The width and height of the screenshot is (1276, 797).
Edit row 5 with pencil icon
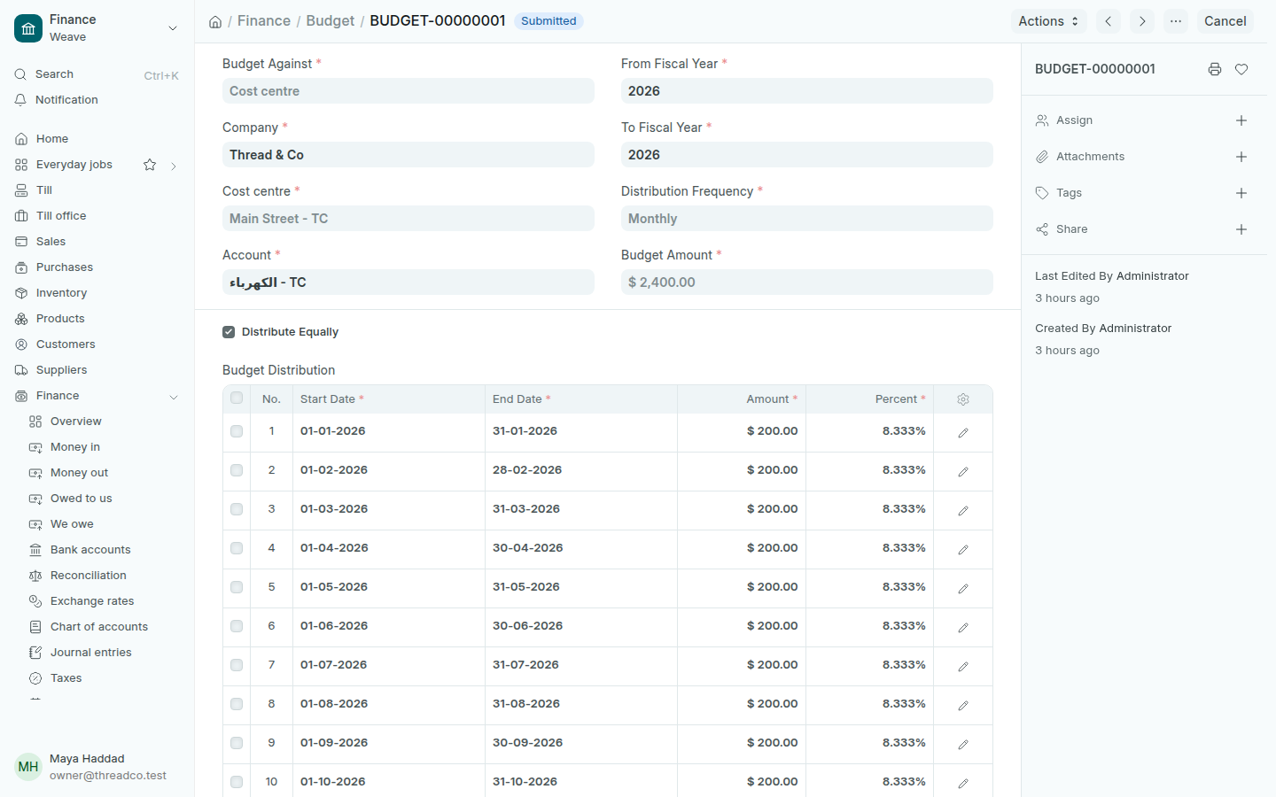[963, 589]
